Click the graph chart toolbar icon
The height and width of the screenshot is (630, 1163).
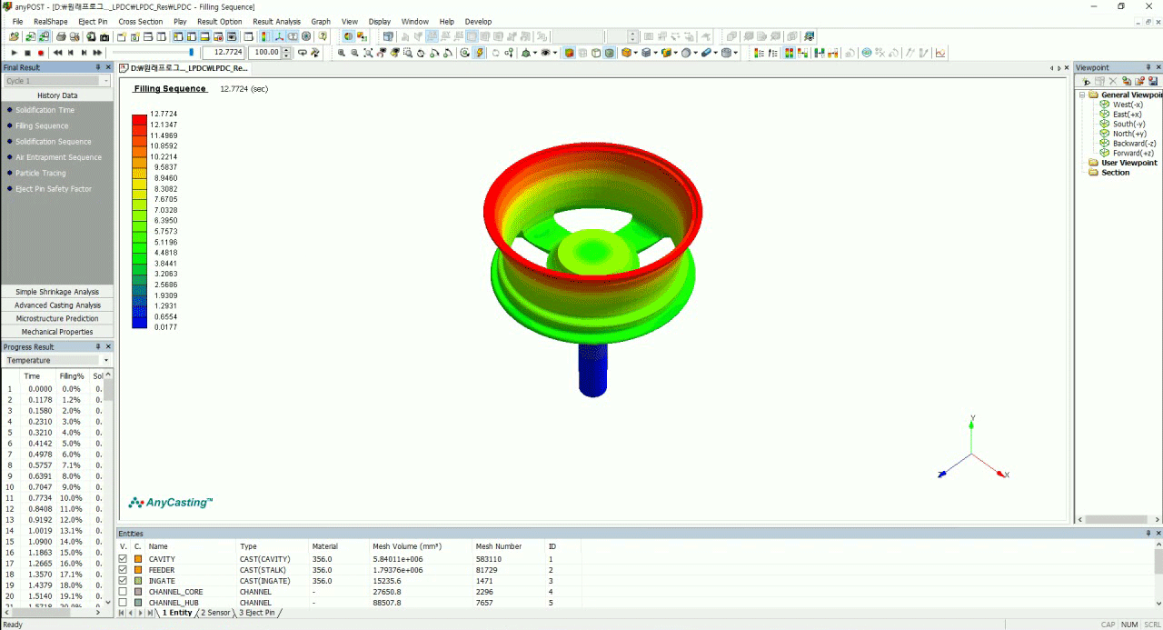tap(940, 53)
